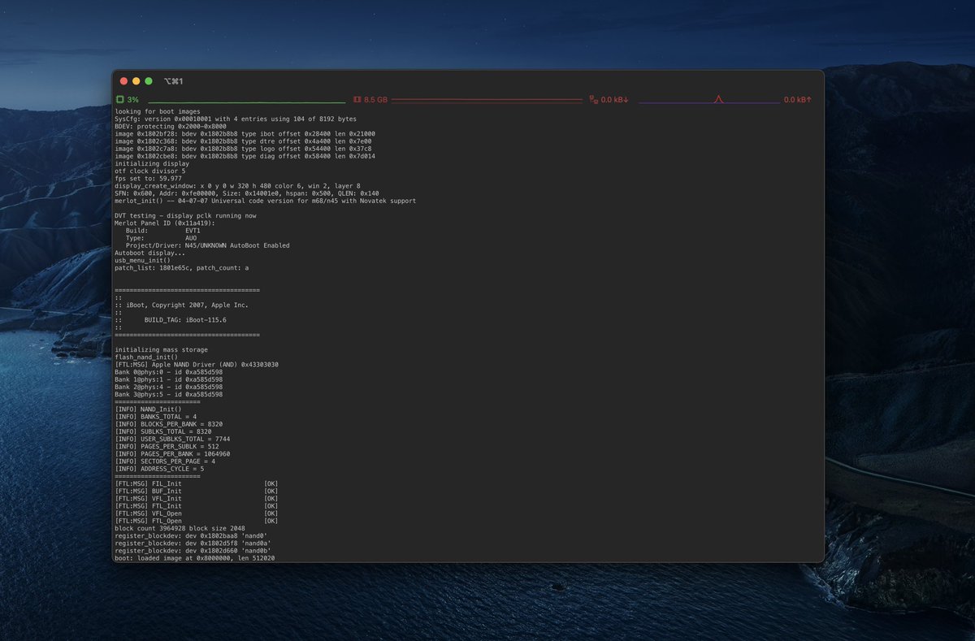
Task: Click the '[INFO] USER_SUBLKS_TOTAL = 7744' line
Action: click(x=172, y=438)
